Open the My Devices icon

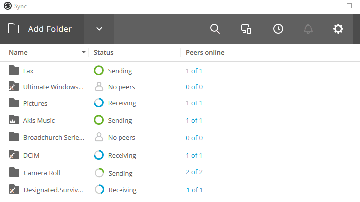[246, 29]
